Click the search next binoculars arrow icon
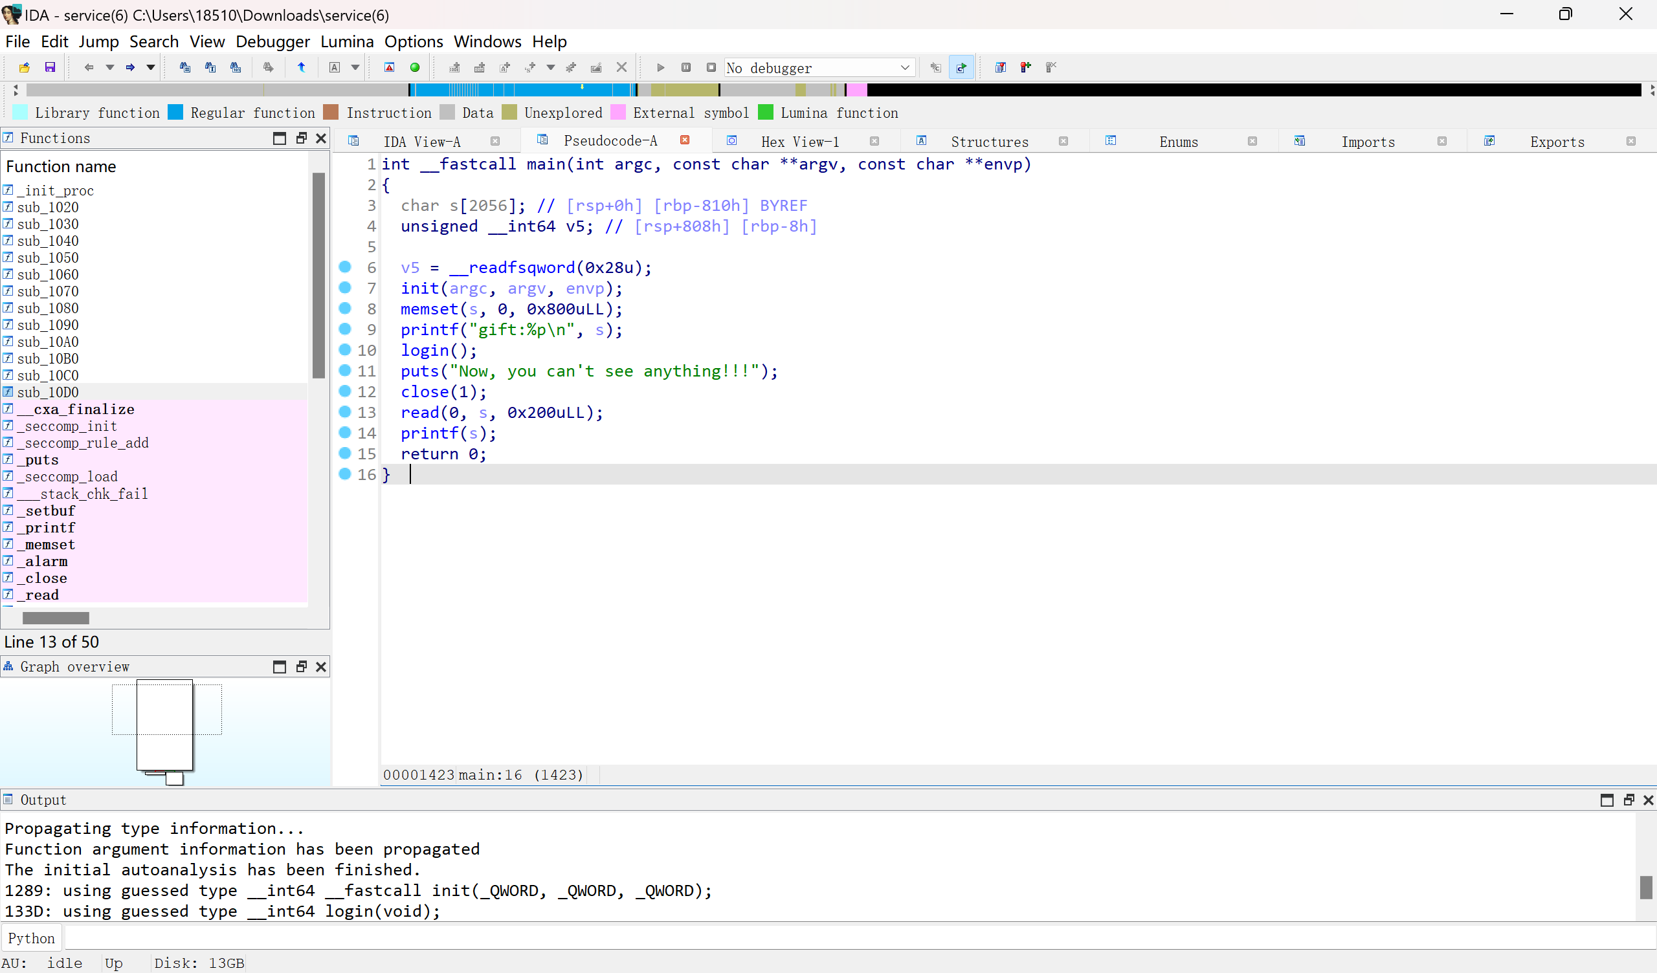 [x=268, y=67]
